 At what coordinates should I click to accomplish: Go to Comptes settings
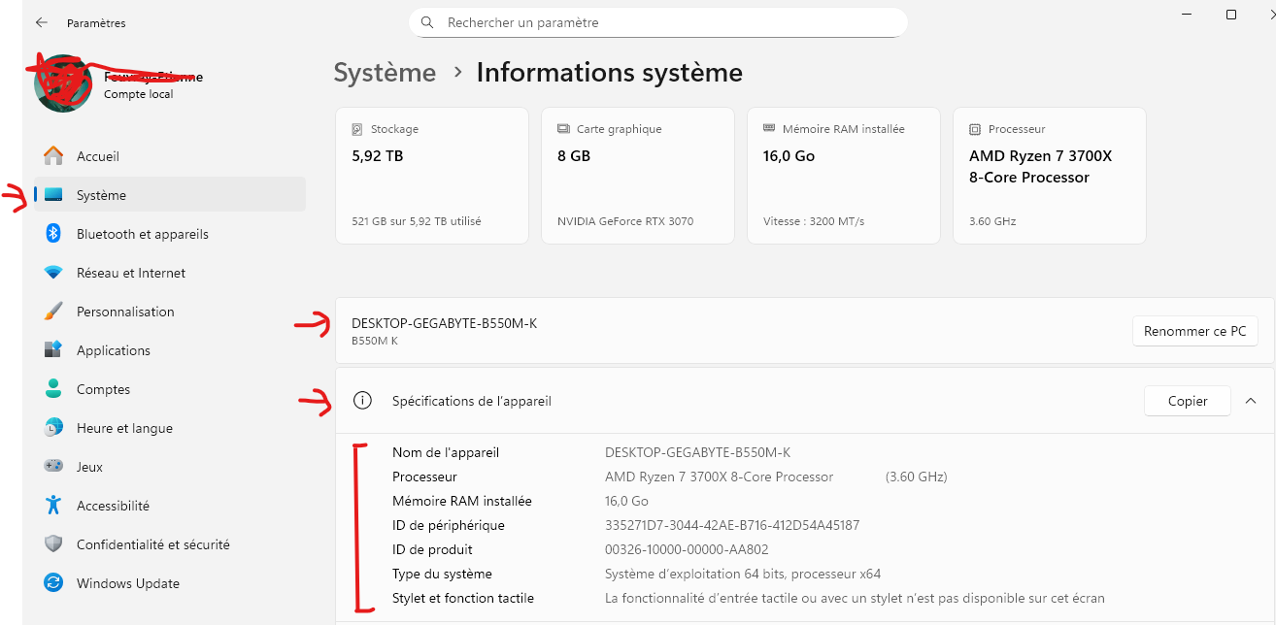170,389
